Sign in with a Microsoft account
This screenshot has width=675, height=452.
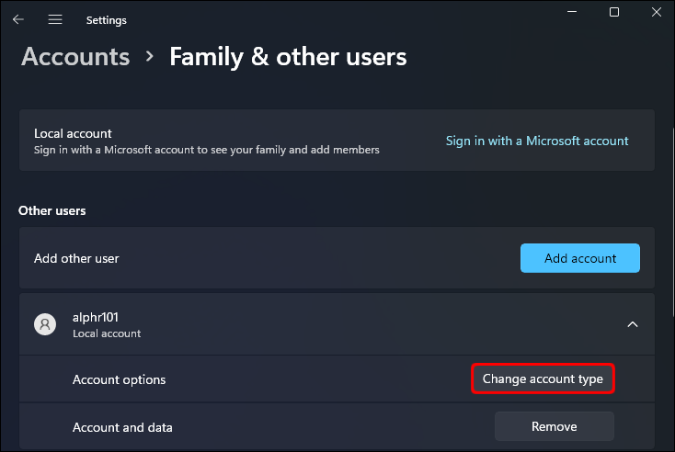point(537,141)
